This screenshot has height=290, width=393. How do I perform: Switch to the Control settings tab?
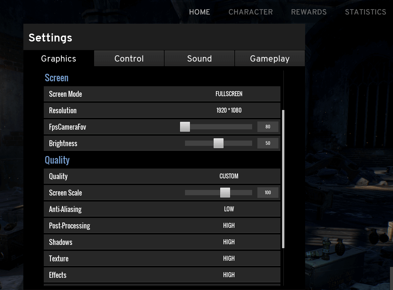129,59
